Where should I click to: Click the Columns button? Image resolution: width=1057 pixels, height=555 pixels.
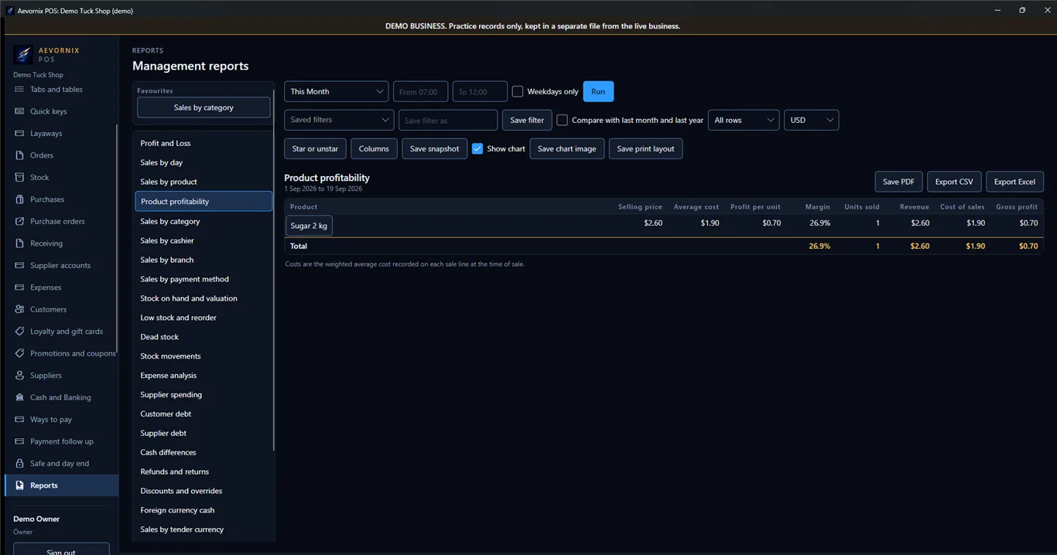(374, 148)
